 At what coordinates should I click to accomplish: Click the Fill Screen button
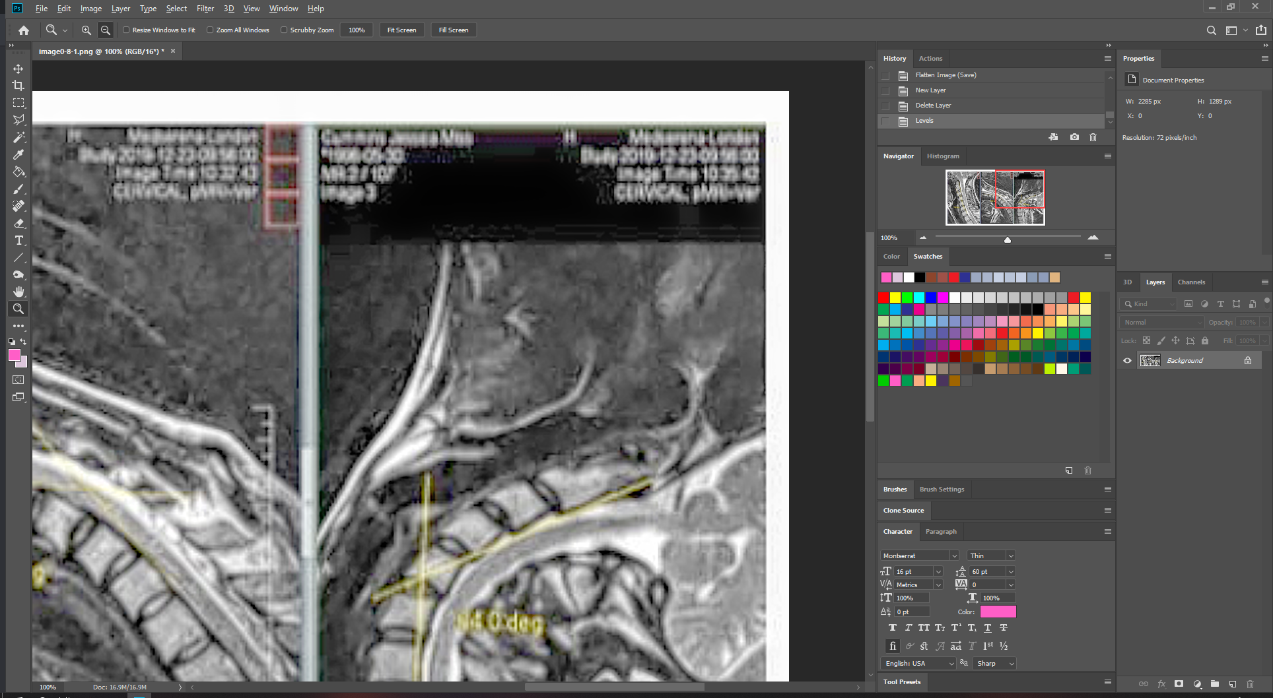[454, 30]
